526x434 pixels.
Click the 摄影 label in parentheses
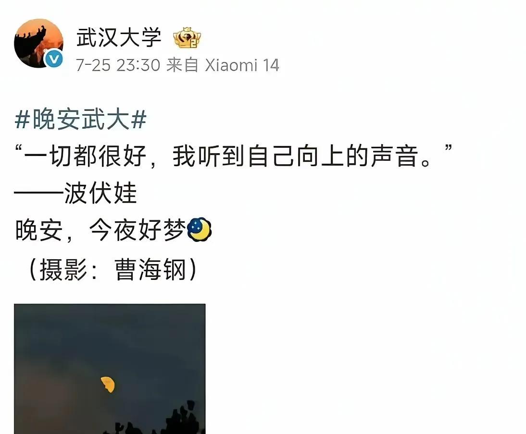[x=64, y=269]
